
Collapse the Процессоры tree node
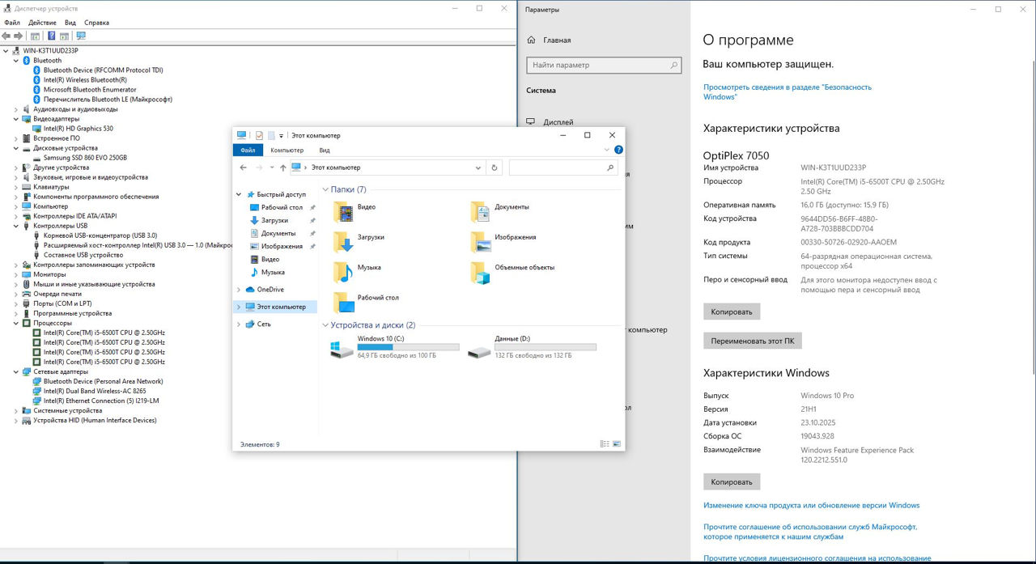16,323
